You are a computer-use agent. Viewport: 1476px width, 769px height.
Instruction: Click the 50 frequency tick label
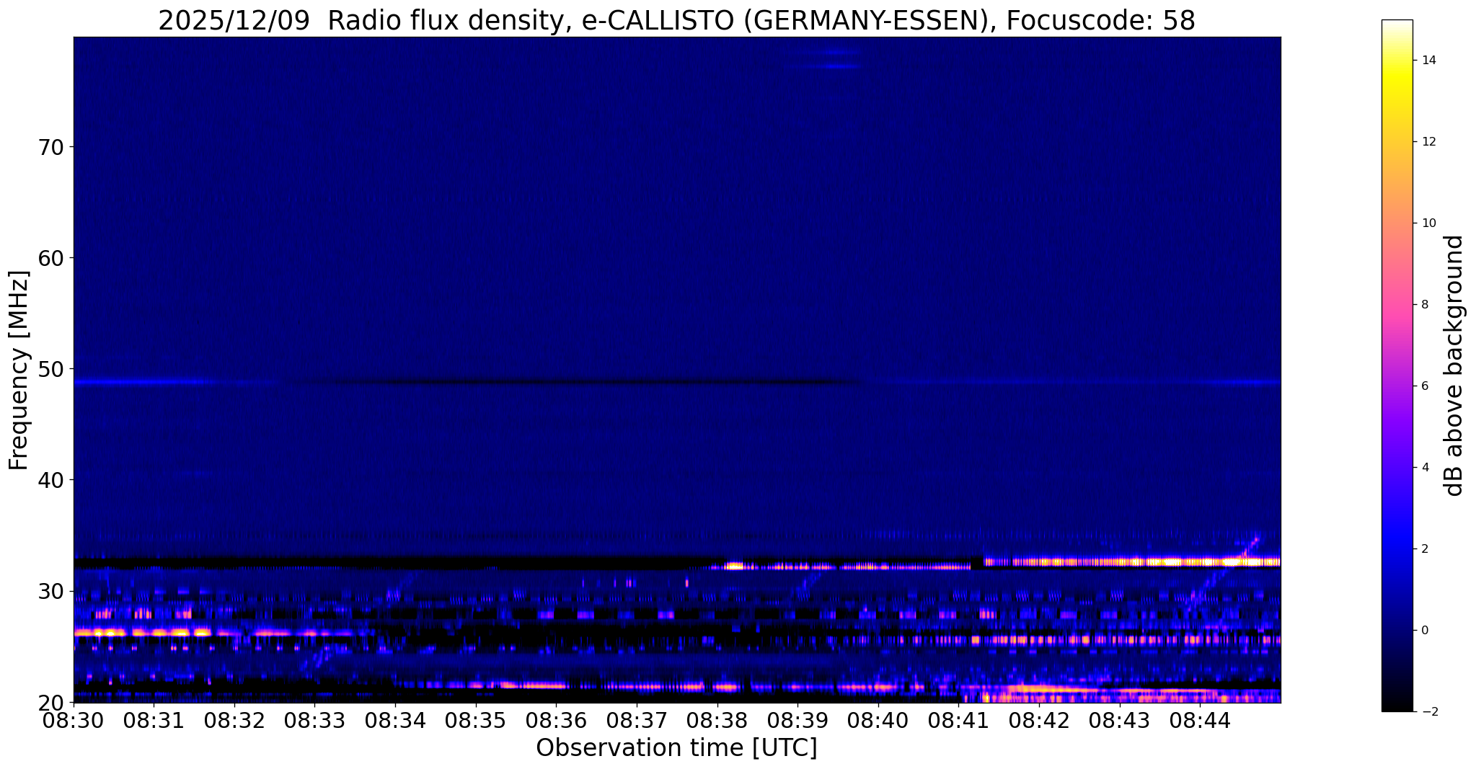click(50, 369)
